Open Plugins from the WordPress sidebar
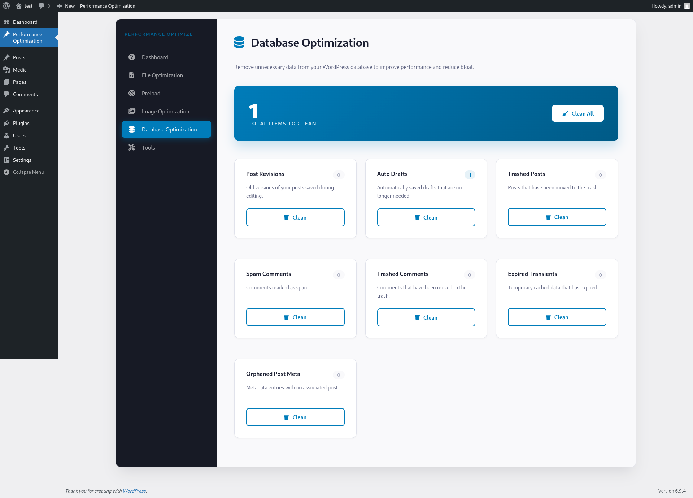The width and height of the screenshot is (693, 498). 21,123
